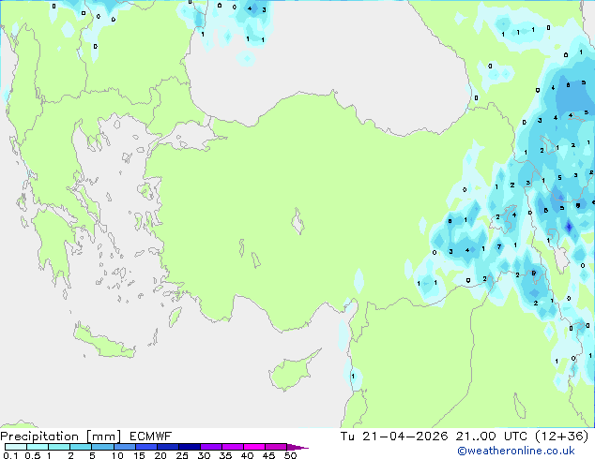Click the "30" legend scale label
This screenshot has width=595, height=459.
[204, 455]
